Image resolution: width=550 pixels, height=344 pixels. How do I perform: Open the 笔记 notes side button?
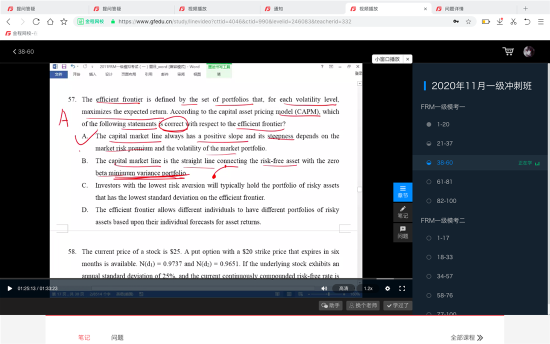[402, 212]
